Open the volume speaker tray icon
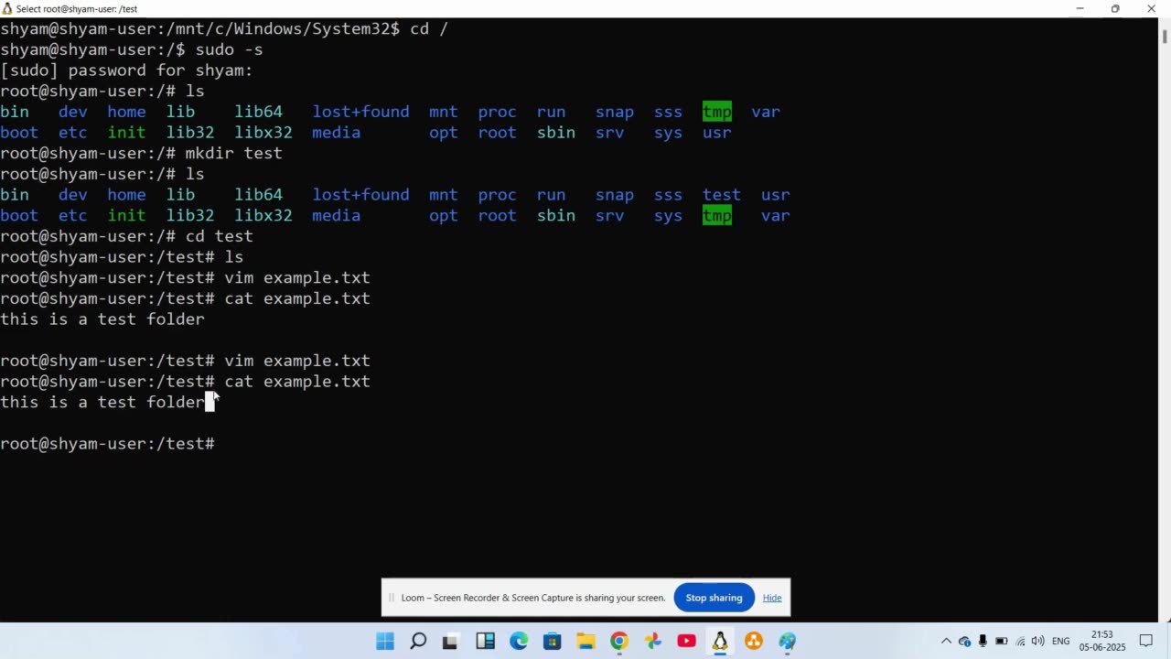The image size is (1171, 659). click(x=1038, y=642)
